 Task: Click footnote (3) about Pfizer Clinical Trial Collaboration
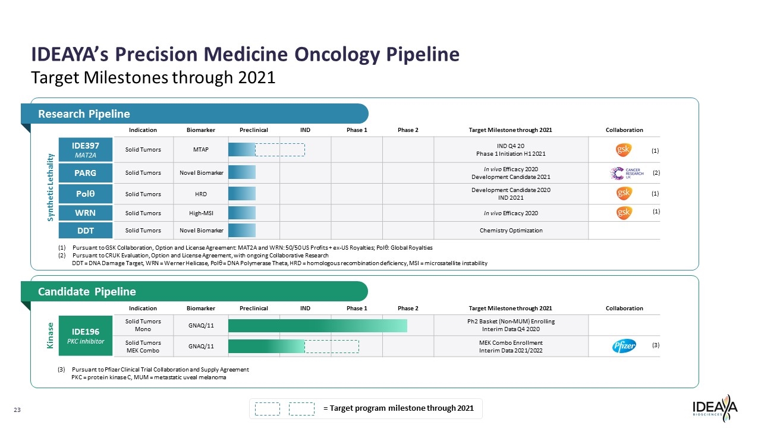coord(153,370)
